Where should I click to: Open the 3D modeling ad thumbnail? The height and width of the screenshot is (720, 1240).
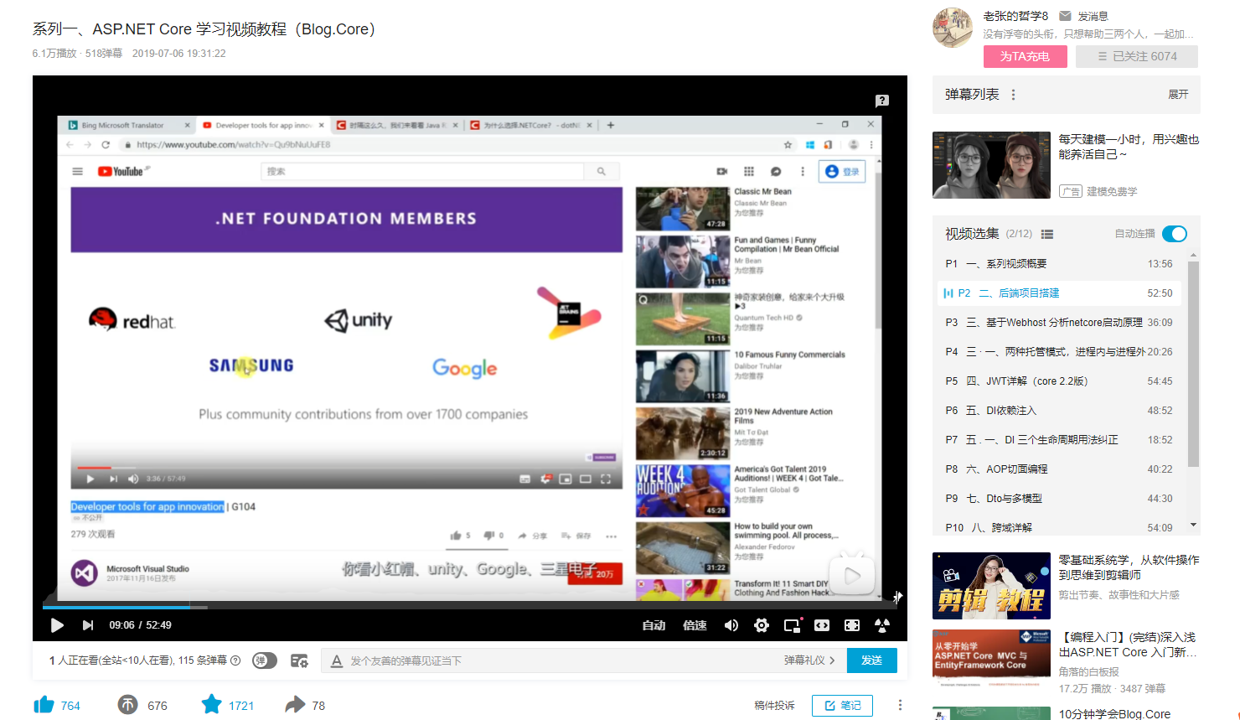click(x=991, y=165)
